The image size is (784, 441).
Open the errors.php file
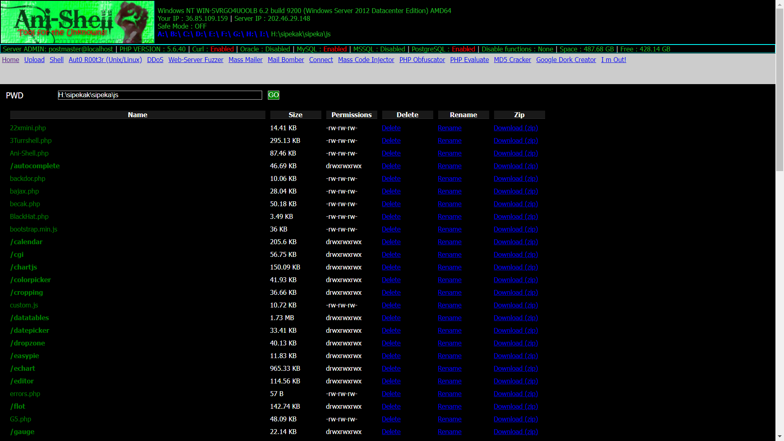pyautogui.click(x=25, y=394)
